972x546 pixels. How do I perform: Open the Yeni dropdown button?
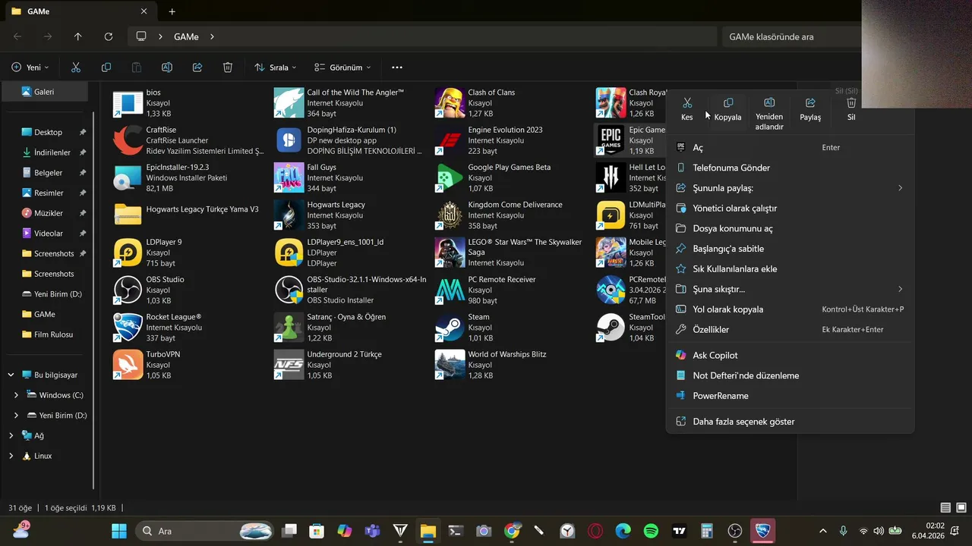(30, 67)
